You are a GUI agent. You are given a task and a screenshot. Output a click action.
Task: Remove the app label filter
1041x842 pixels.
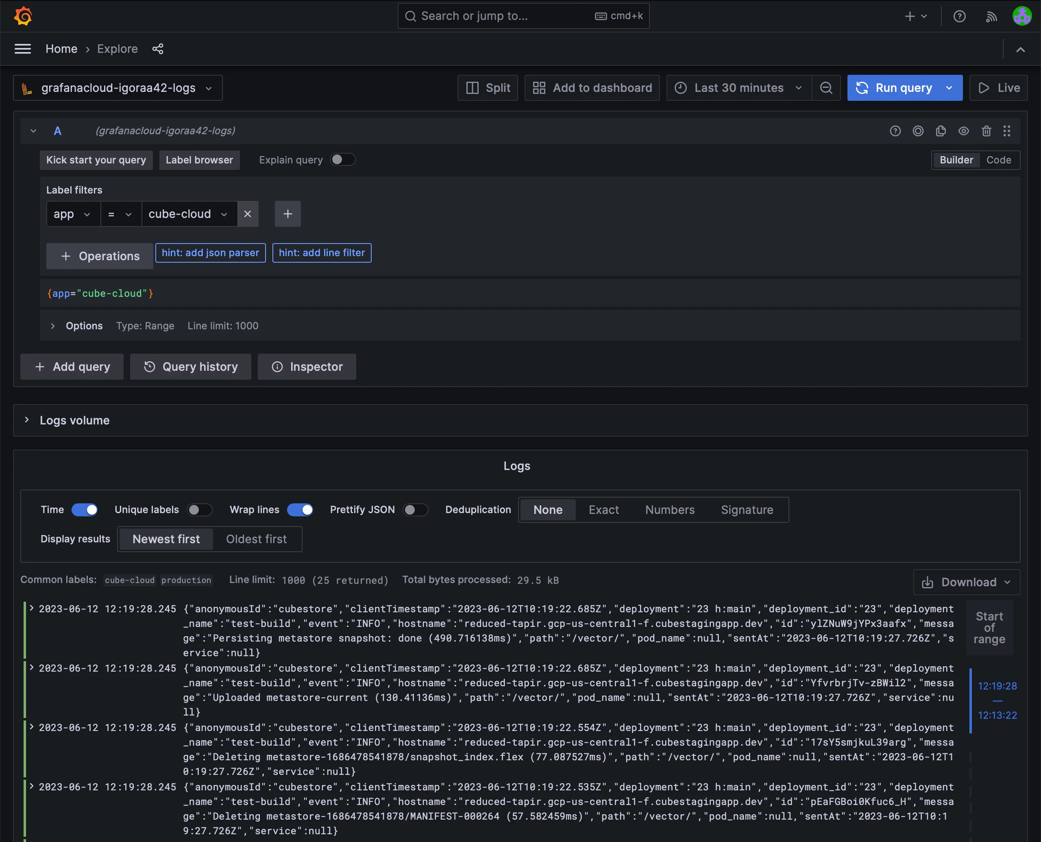coord(248,214)
